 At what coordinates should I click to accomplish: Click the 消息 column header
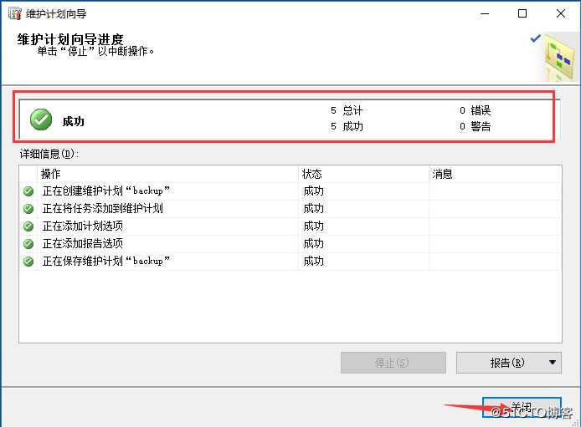496,174
